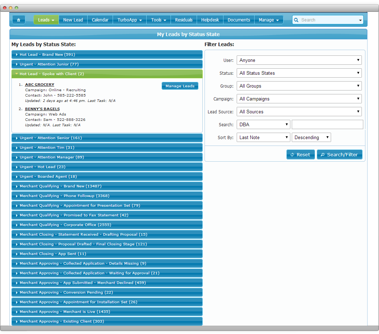Expand Urgent - Attention Manager (89)
The image size is (379, 334).
coord(107,157)
